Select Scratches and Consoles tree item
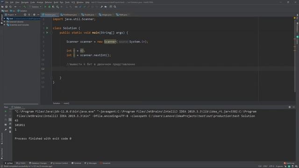 19,25
